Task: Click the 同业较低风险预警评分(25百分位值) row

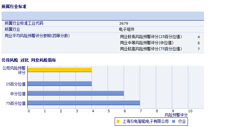Action: coord(160,37)
